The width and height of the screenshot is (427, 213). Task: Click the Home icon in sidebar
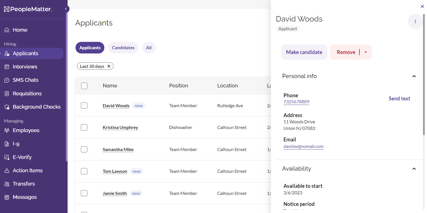click(x=7, y=30)
